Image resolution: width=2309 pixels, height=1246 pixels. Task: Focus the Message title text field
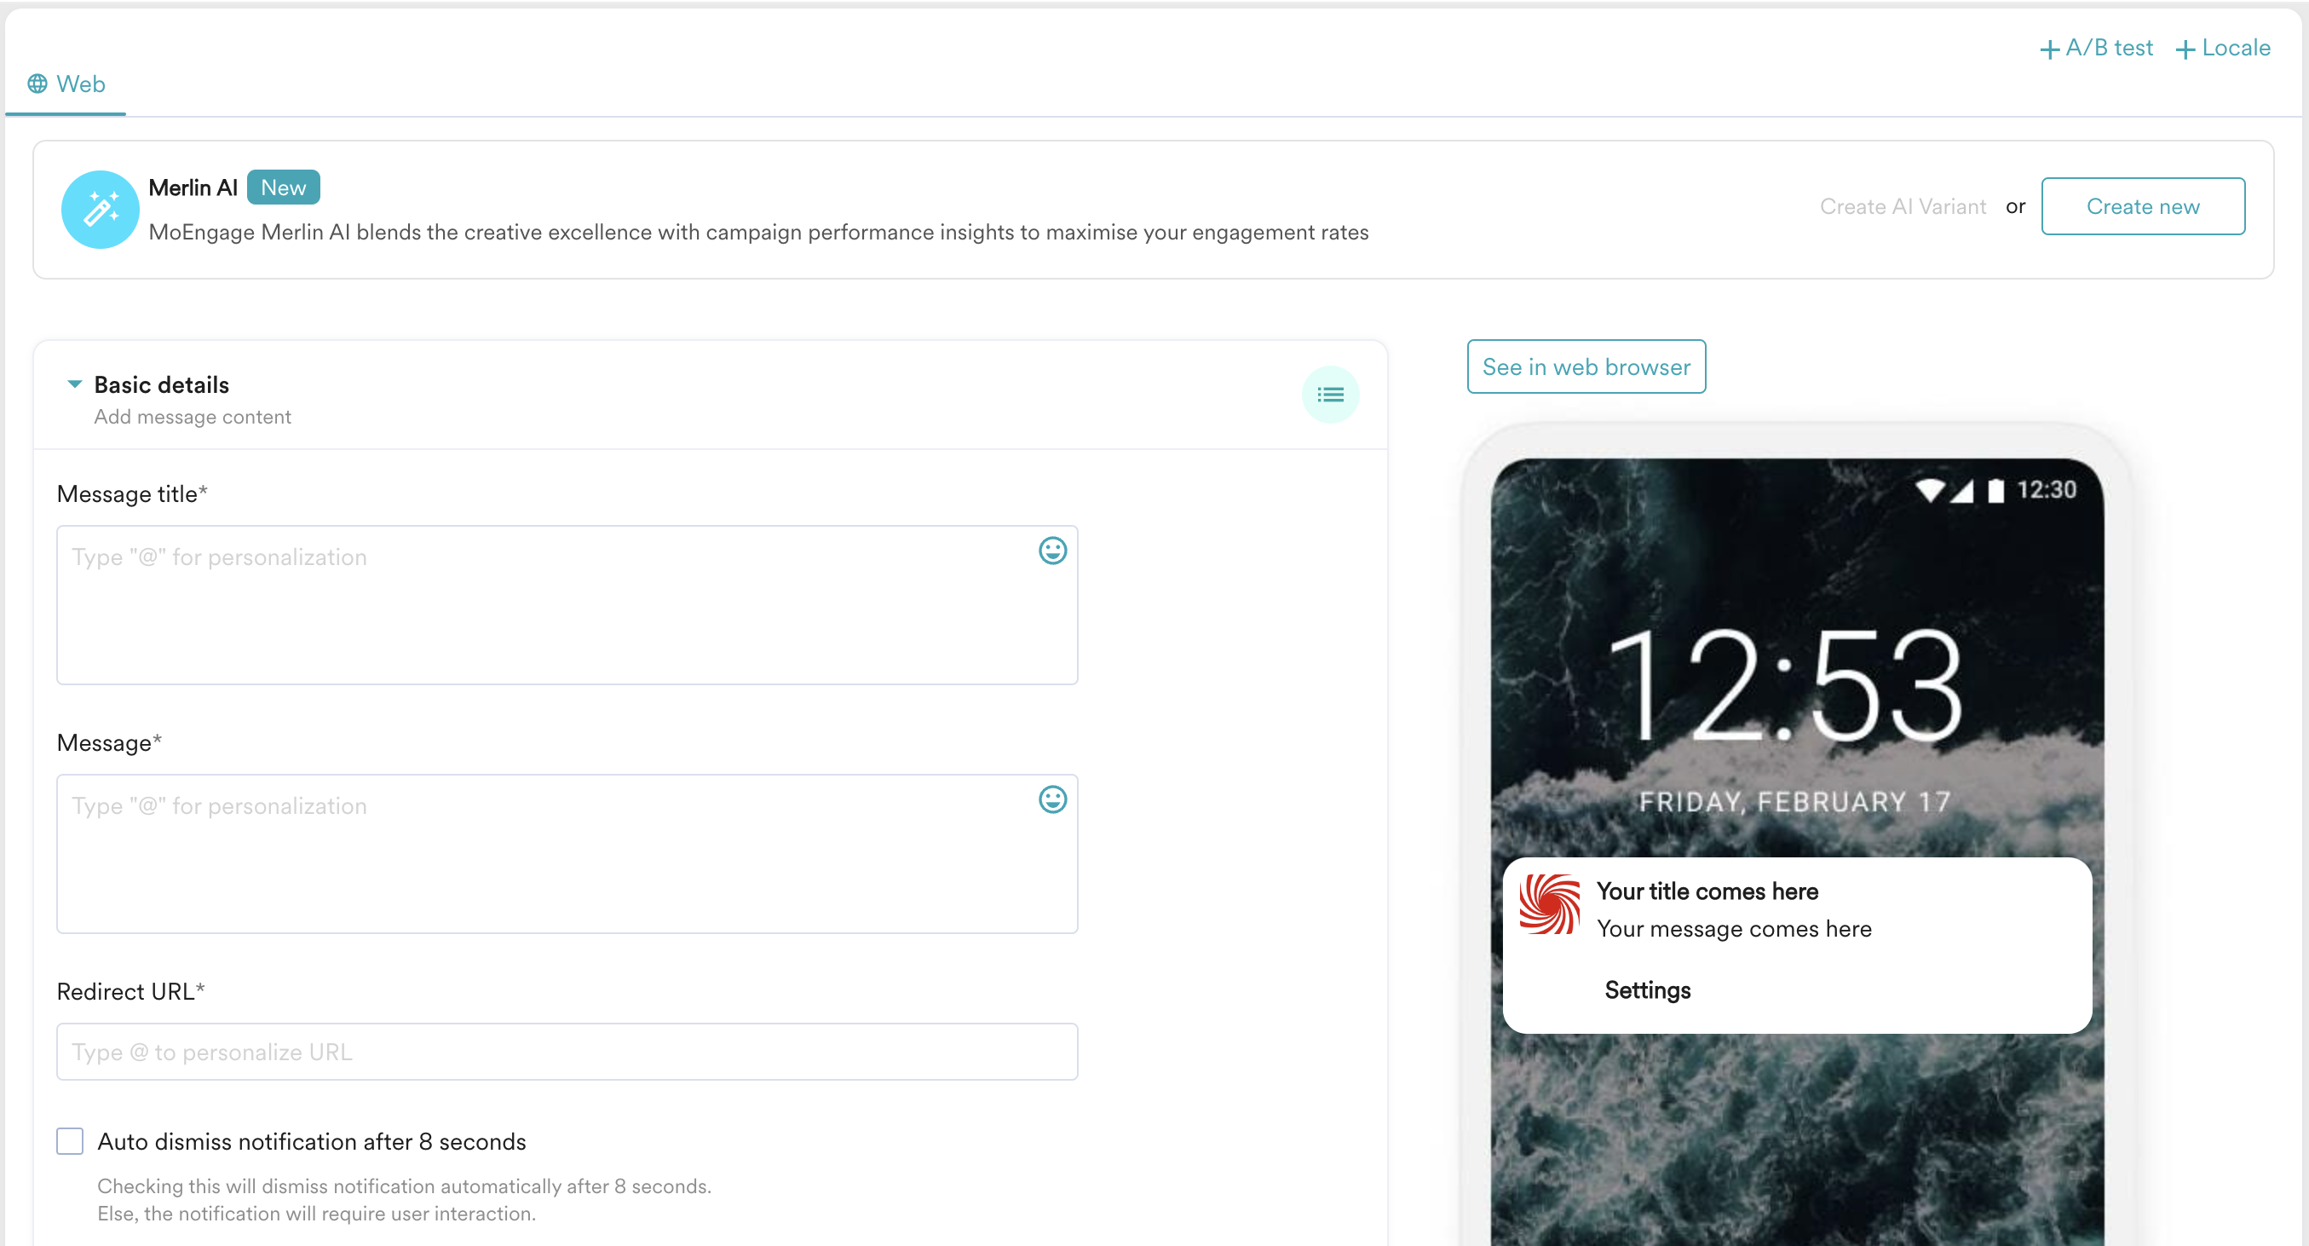point(538,605)
